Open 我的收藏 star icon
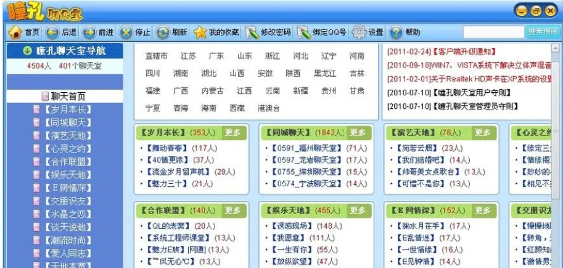 point(200,33)
